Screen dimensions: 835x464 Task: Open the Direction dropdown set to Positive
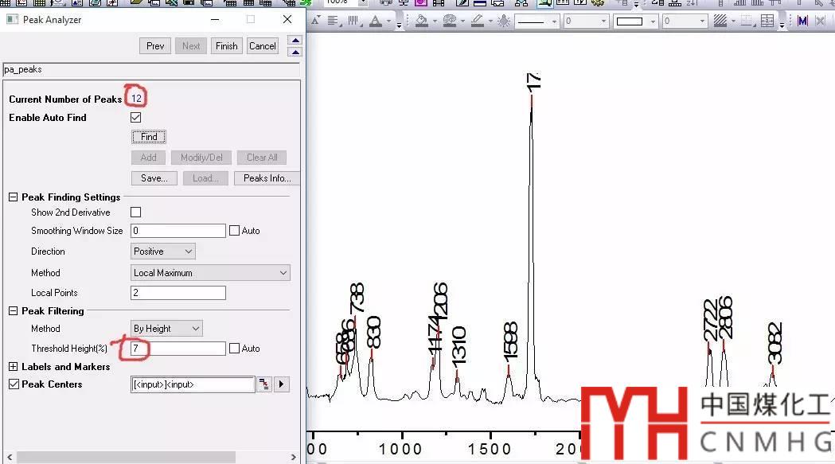(x=163, y=251)
